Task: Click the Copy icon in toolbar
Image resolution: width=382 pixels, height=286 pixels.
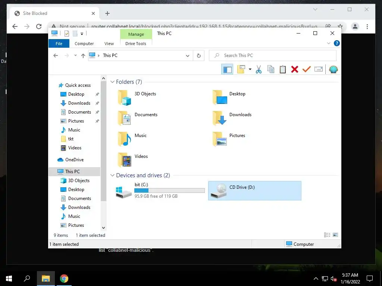Action: (x=271, y=69)
